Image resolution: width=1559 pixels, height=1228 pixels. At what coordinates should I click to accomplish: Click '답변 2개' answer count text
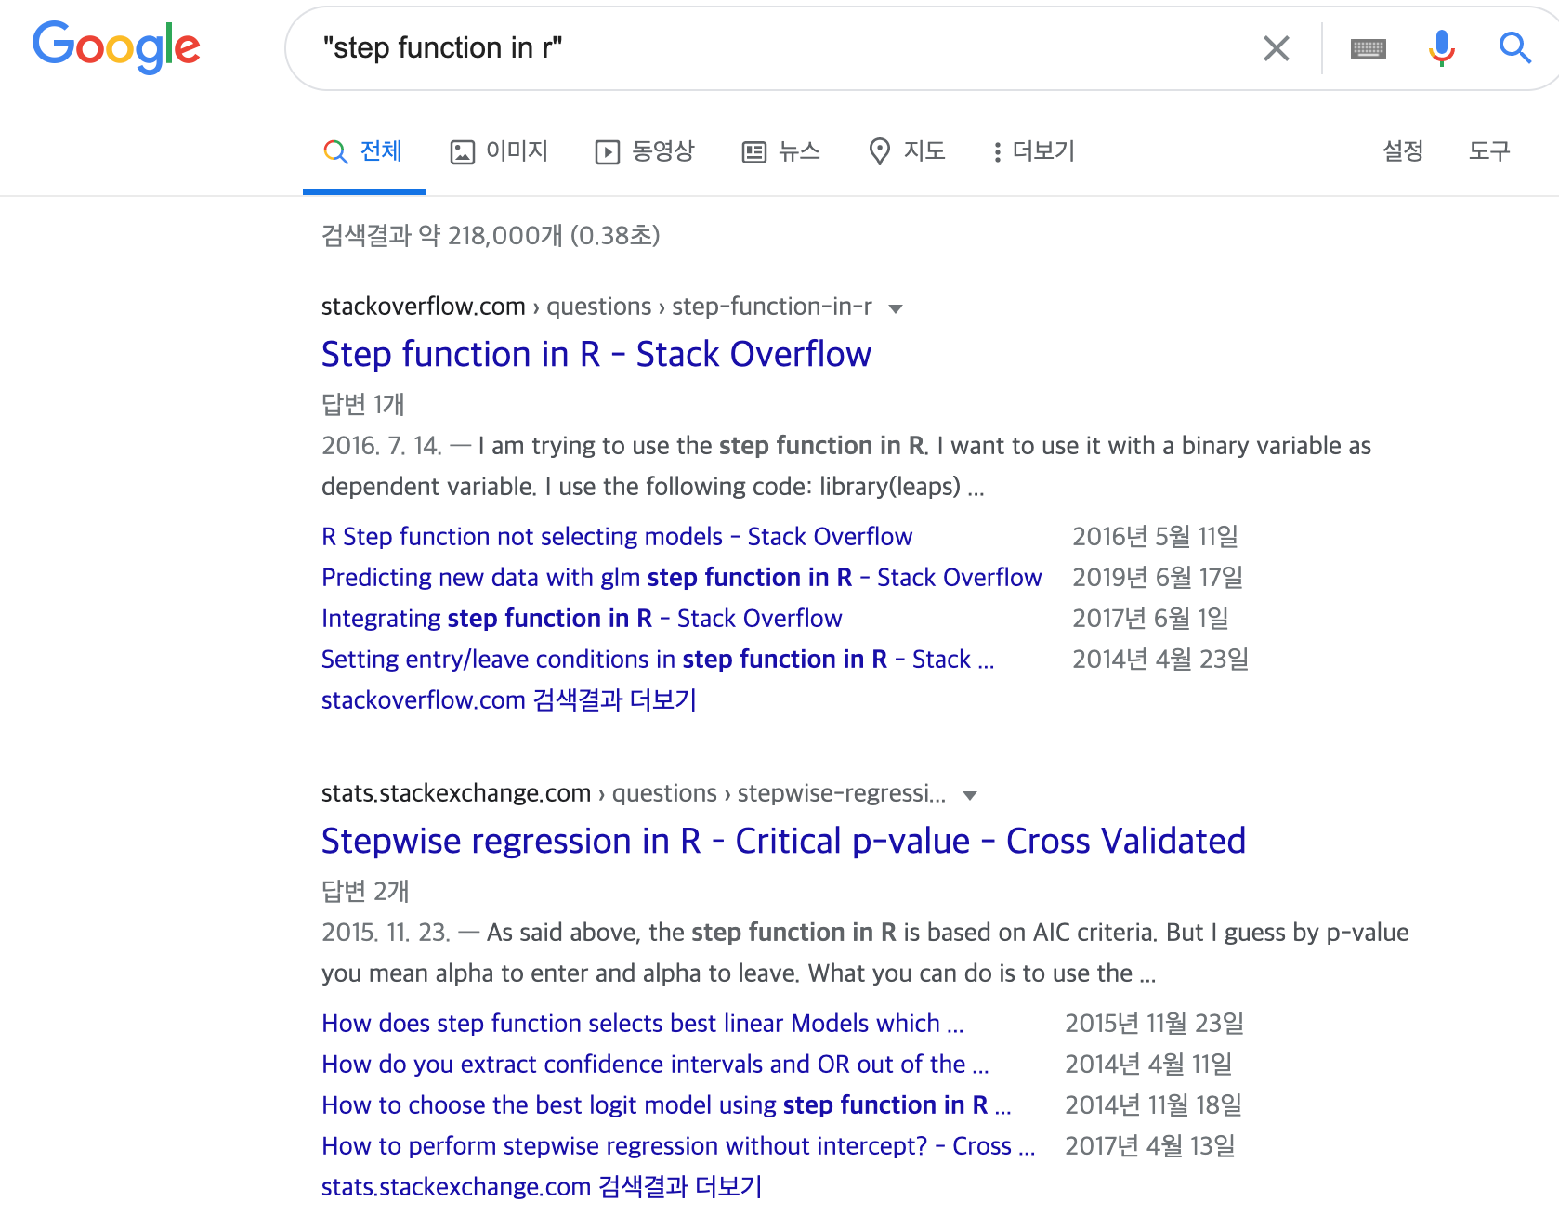click(365, 891)
